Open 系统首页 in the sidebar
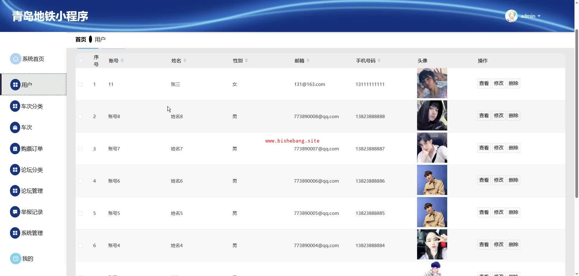 [33, 59]
